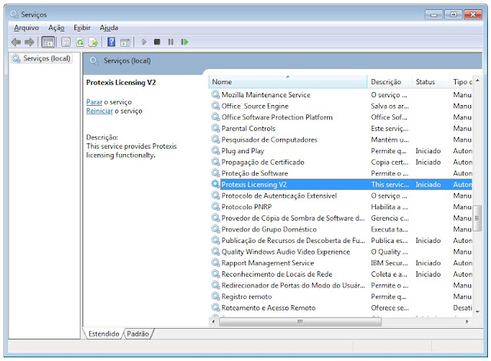Viewport: 491px width, 361px height.
Task: Select Protocolo de Autenticação Extensível service
Action: pyautogui.click(x=341, y=195)
